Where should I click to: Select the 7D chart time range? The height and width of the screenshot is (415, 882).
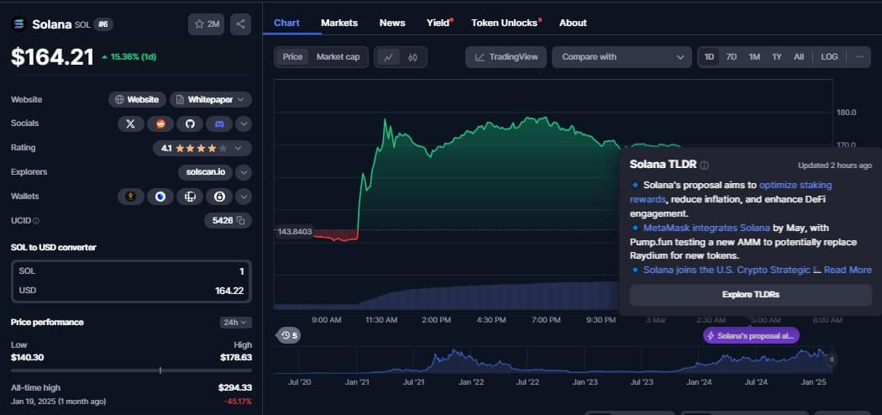coord(732,57)
